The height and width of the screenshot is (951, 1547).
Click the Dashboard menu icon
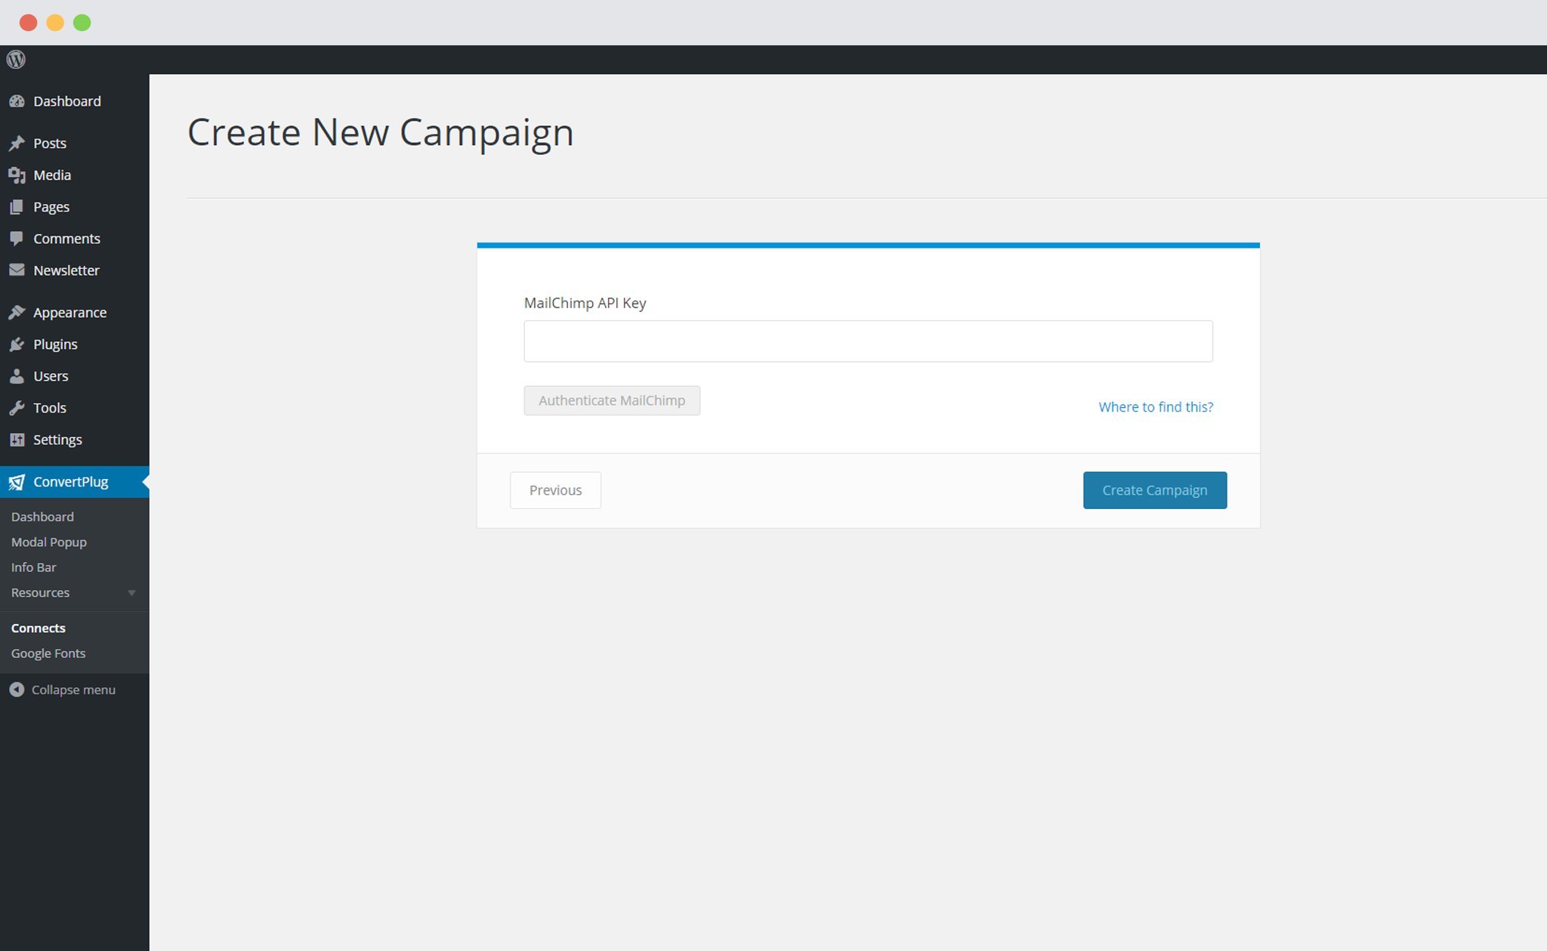point(17,100)
